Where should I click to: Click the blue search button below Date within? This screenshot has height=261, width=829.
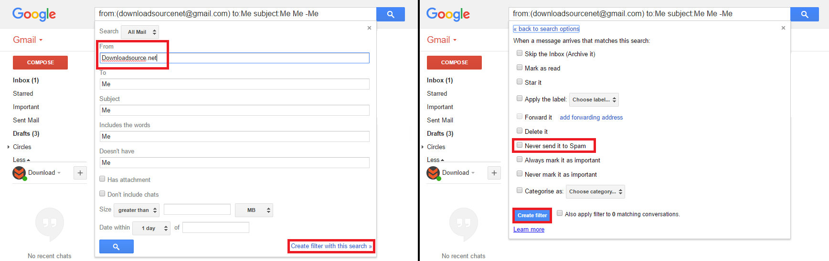point(116,246)
